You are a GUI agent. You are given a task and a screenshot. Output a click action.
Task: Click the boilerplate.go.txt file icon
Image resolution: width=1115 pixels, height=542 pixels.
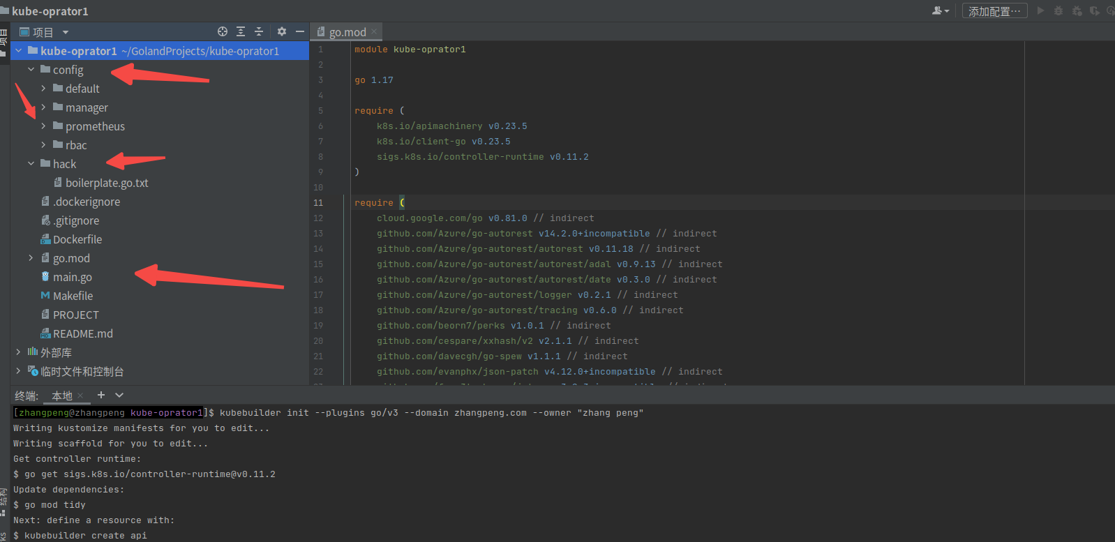click(x=58, y=183)
